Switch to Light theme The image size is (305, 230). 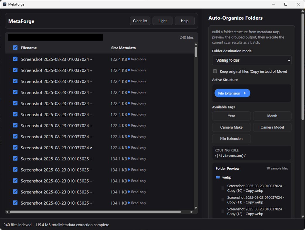(x=162, y=21)
